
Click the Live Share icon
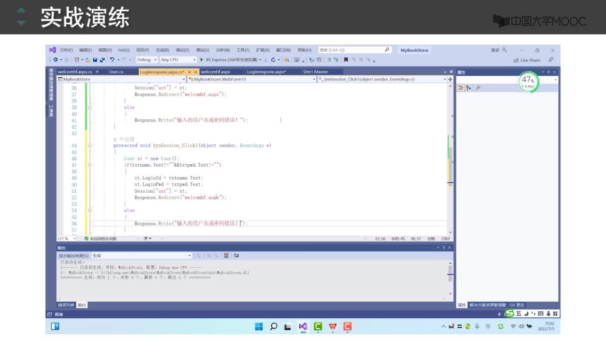click(516, 60)
